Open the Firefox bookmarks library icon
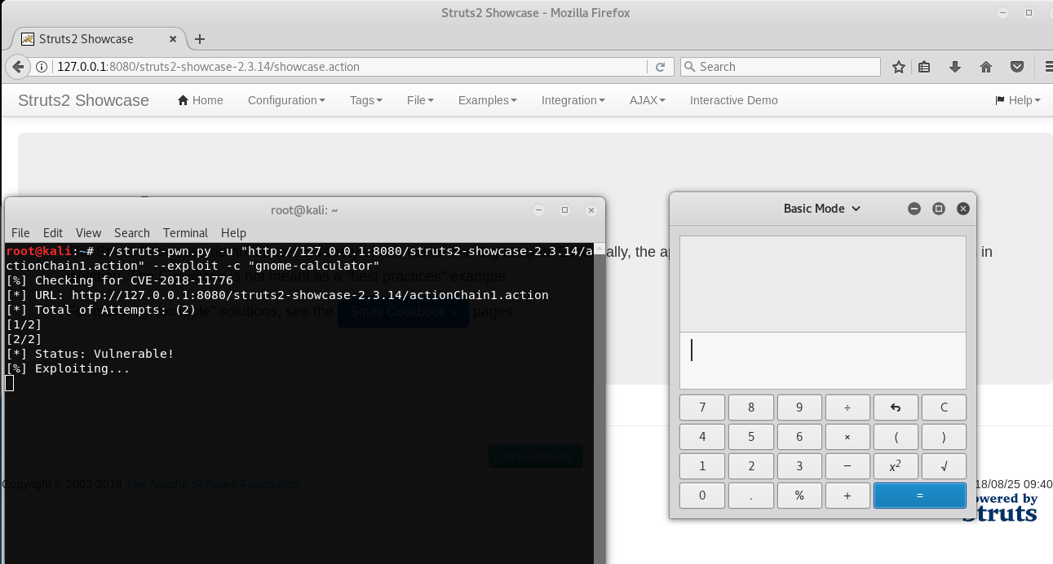Image resolution: width=1053 pixels, height=564 pixels. click(x=924, y=67)
